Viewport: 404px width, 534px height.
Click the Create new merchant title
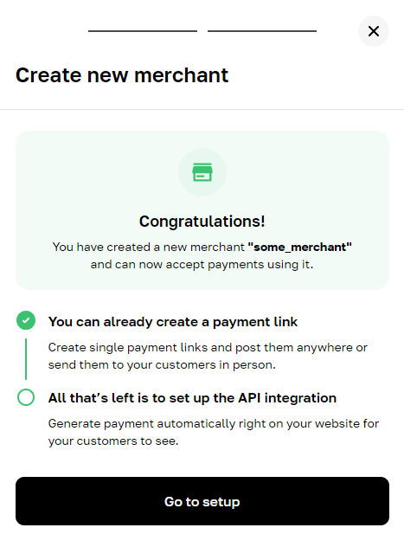point(122,75)
